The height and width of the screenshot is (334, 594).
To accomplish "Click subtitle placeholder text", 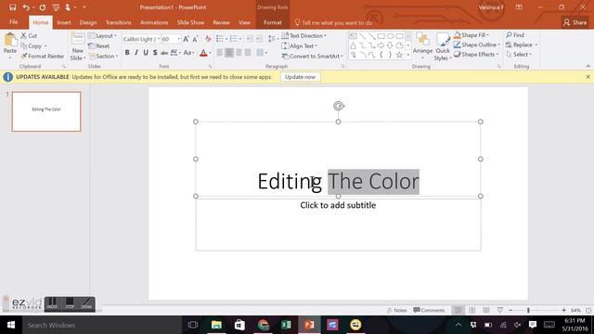I will (x=338, y=205).
